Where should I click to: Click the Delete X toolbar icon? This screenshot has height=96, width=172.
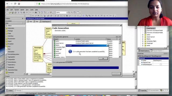point(27,13)
